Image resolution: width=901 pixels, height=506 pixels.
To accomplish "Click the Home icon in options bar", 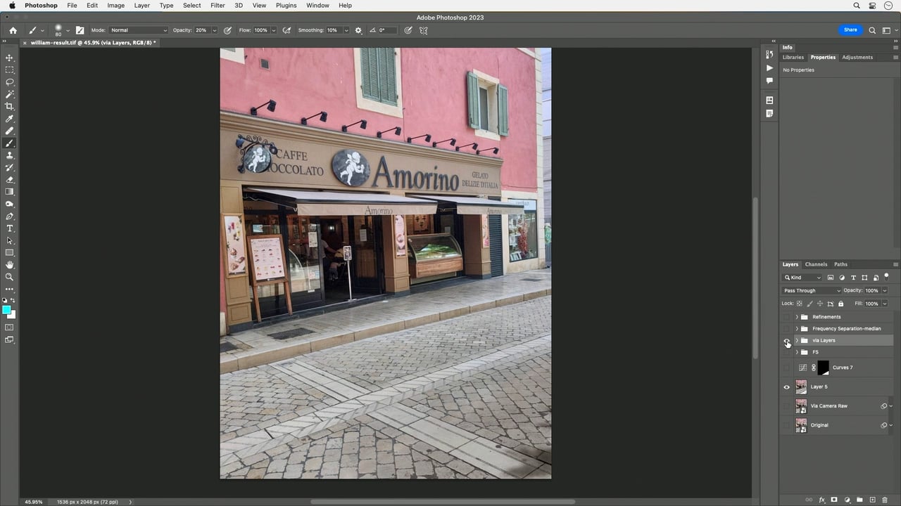I will 13,30.
